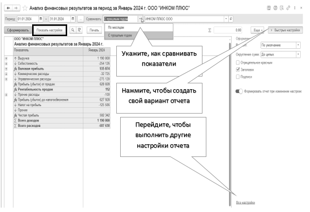
Task: Print report using the printer icon in header
Action: coord(275,8)
